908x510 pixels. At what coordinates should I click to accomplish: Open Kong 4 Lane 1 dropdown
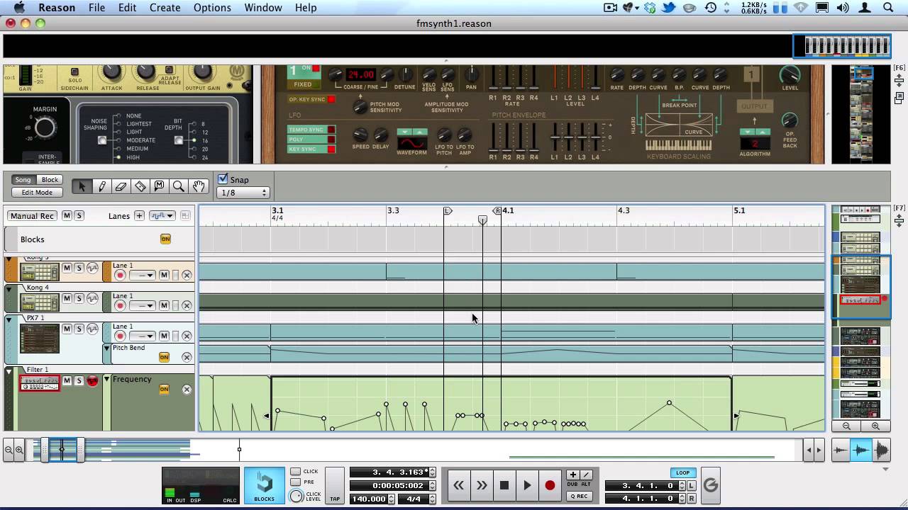tap(142, 305)
